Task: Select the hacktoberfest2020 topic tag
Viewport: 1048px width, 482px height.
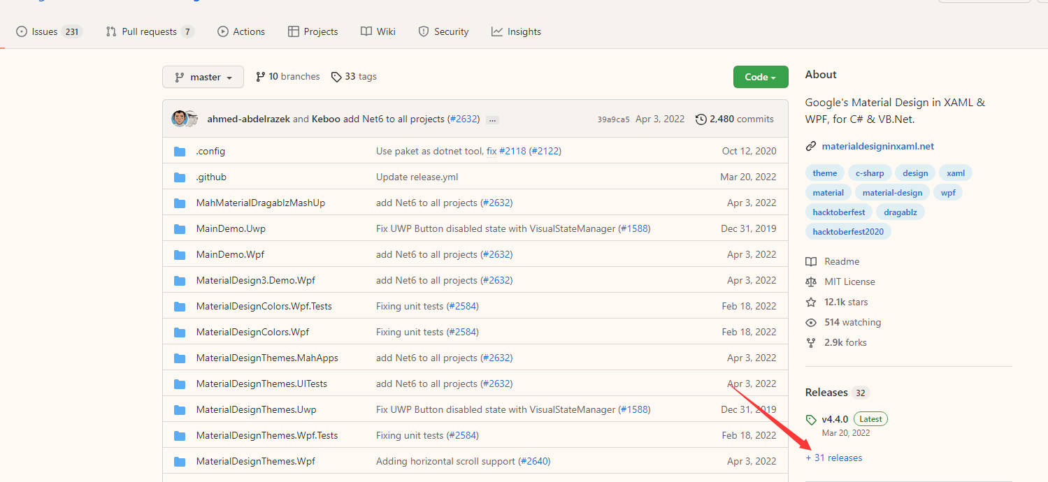Action: (848, 232)
